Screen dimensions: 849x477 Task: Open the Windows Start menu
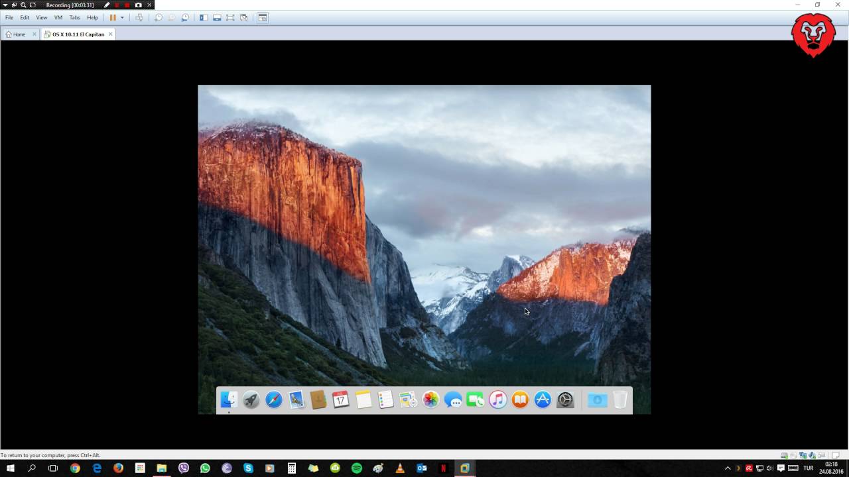11,468
